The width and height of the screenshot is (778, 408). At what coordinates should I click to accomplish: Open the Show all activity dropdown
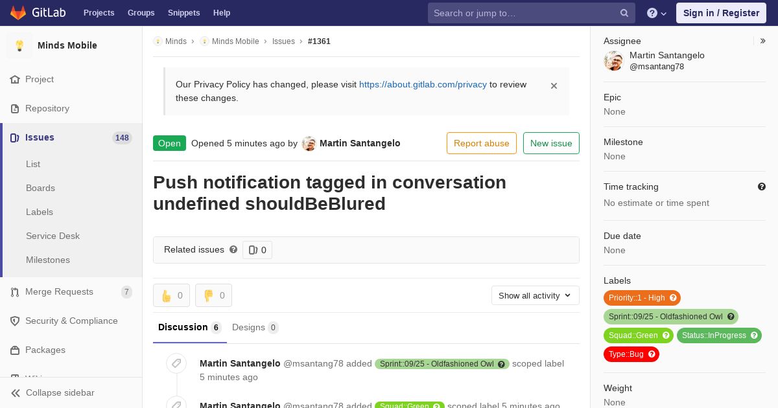coord(536,295)
